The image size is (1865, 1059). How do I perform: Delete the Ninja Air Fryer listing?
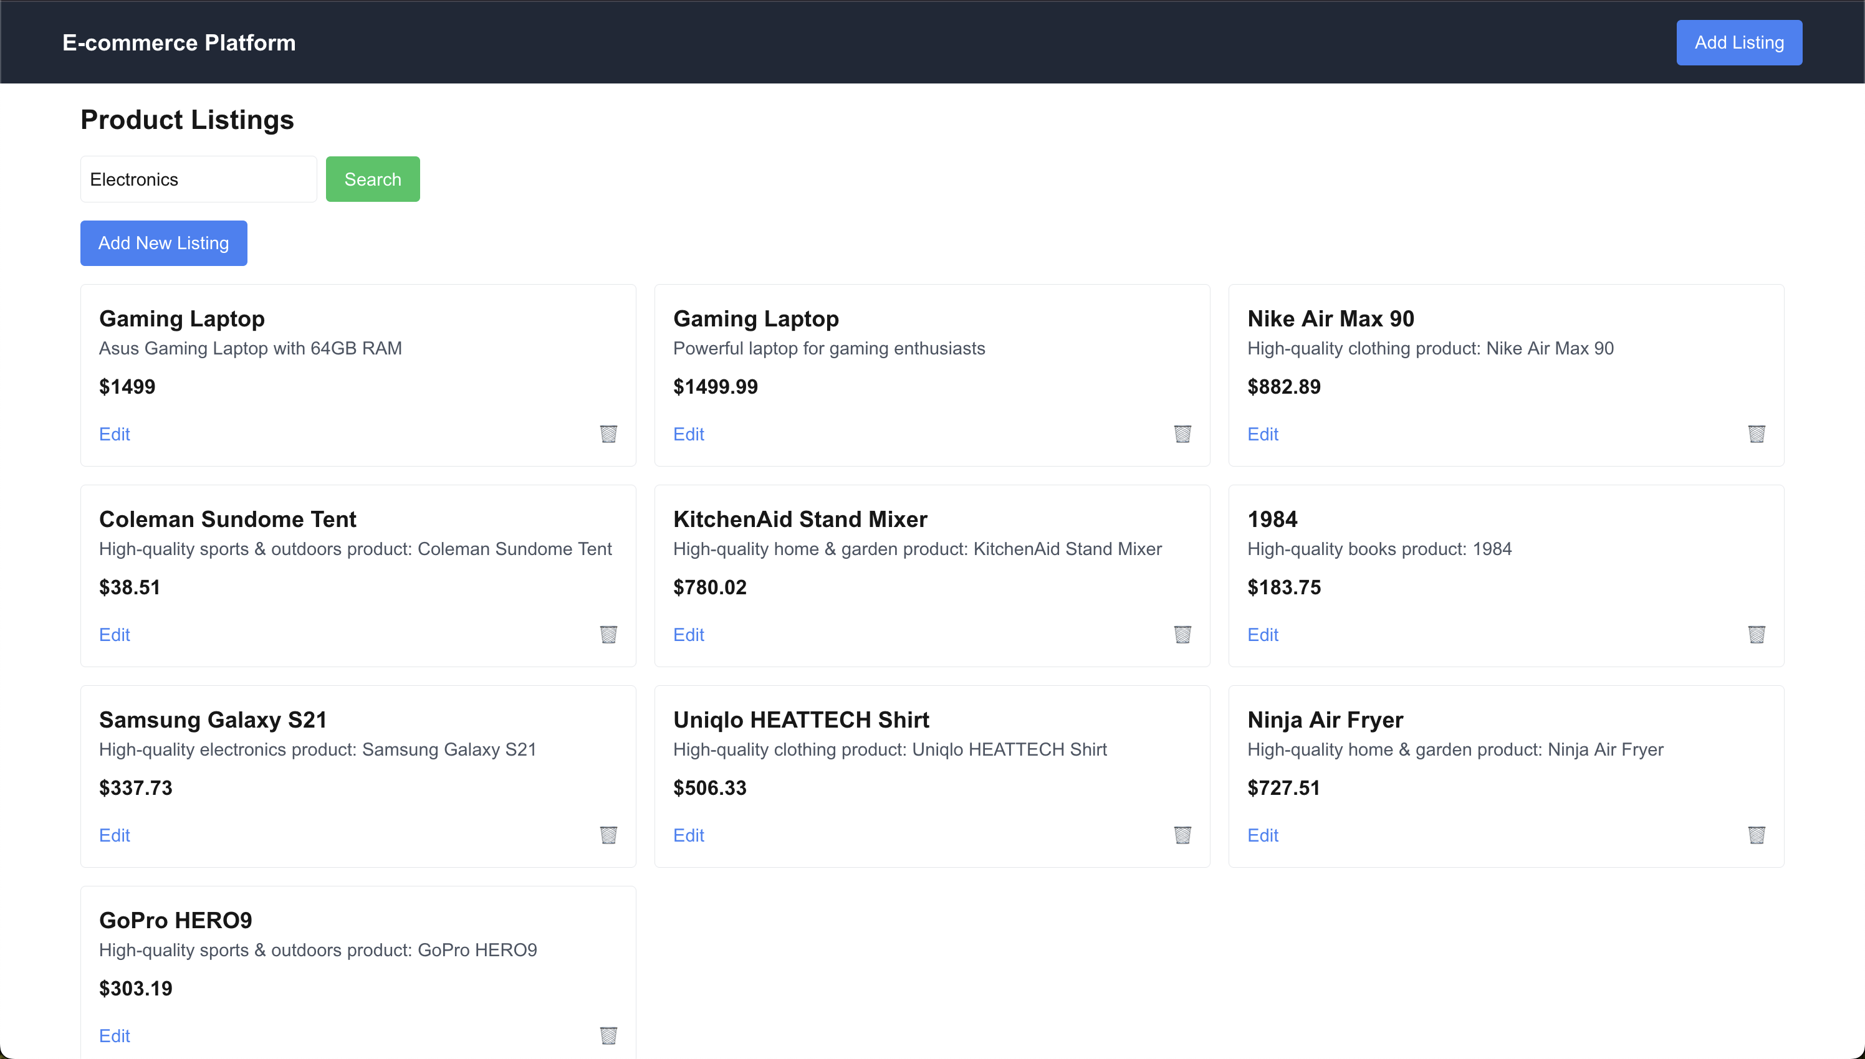coord(1757,835)
